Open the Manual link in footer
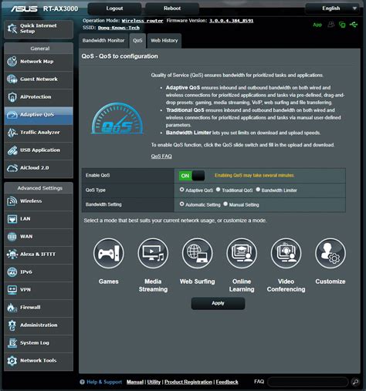The height and width of the screenshot is (391, 366). click(135, 382)
